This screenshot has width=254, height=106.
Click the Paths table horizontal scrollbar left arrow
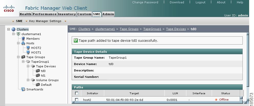73,102
